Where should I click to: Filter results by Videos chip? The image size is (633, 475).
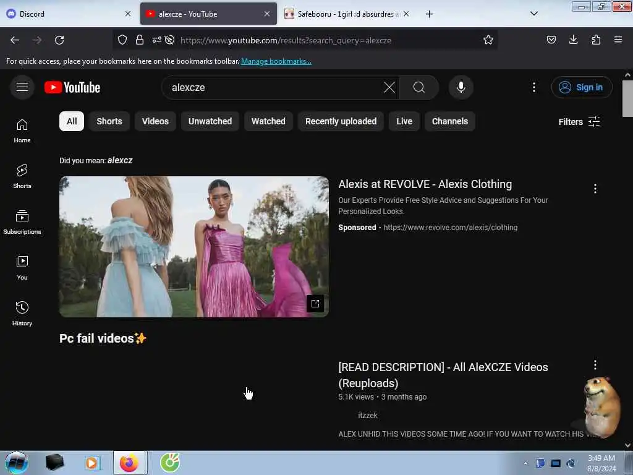tap(155, 121)
